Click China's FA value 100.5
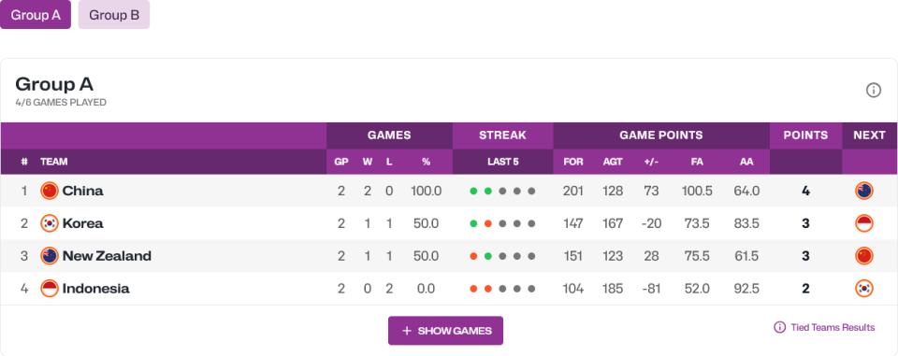898x356 pixels. pos(697,191)
